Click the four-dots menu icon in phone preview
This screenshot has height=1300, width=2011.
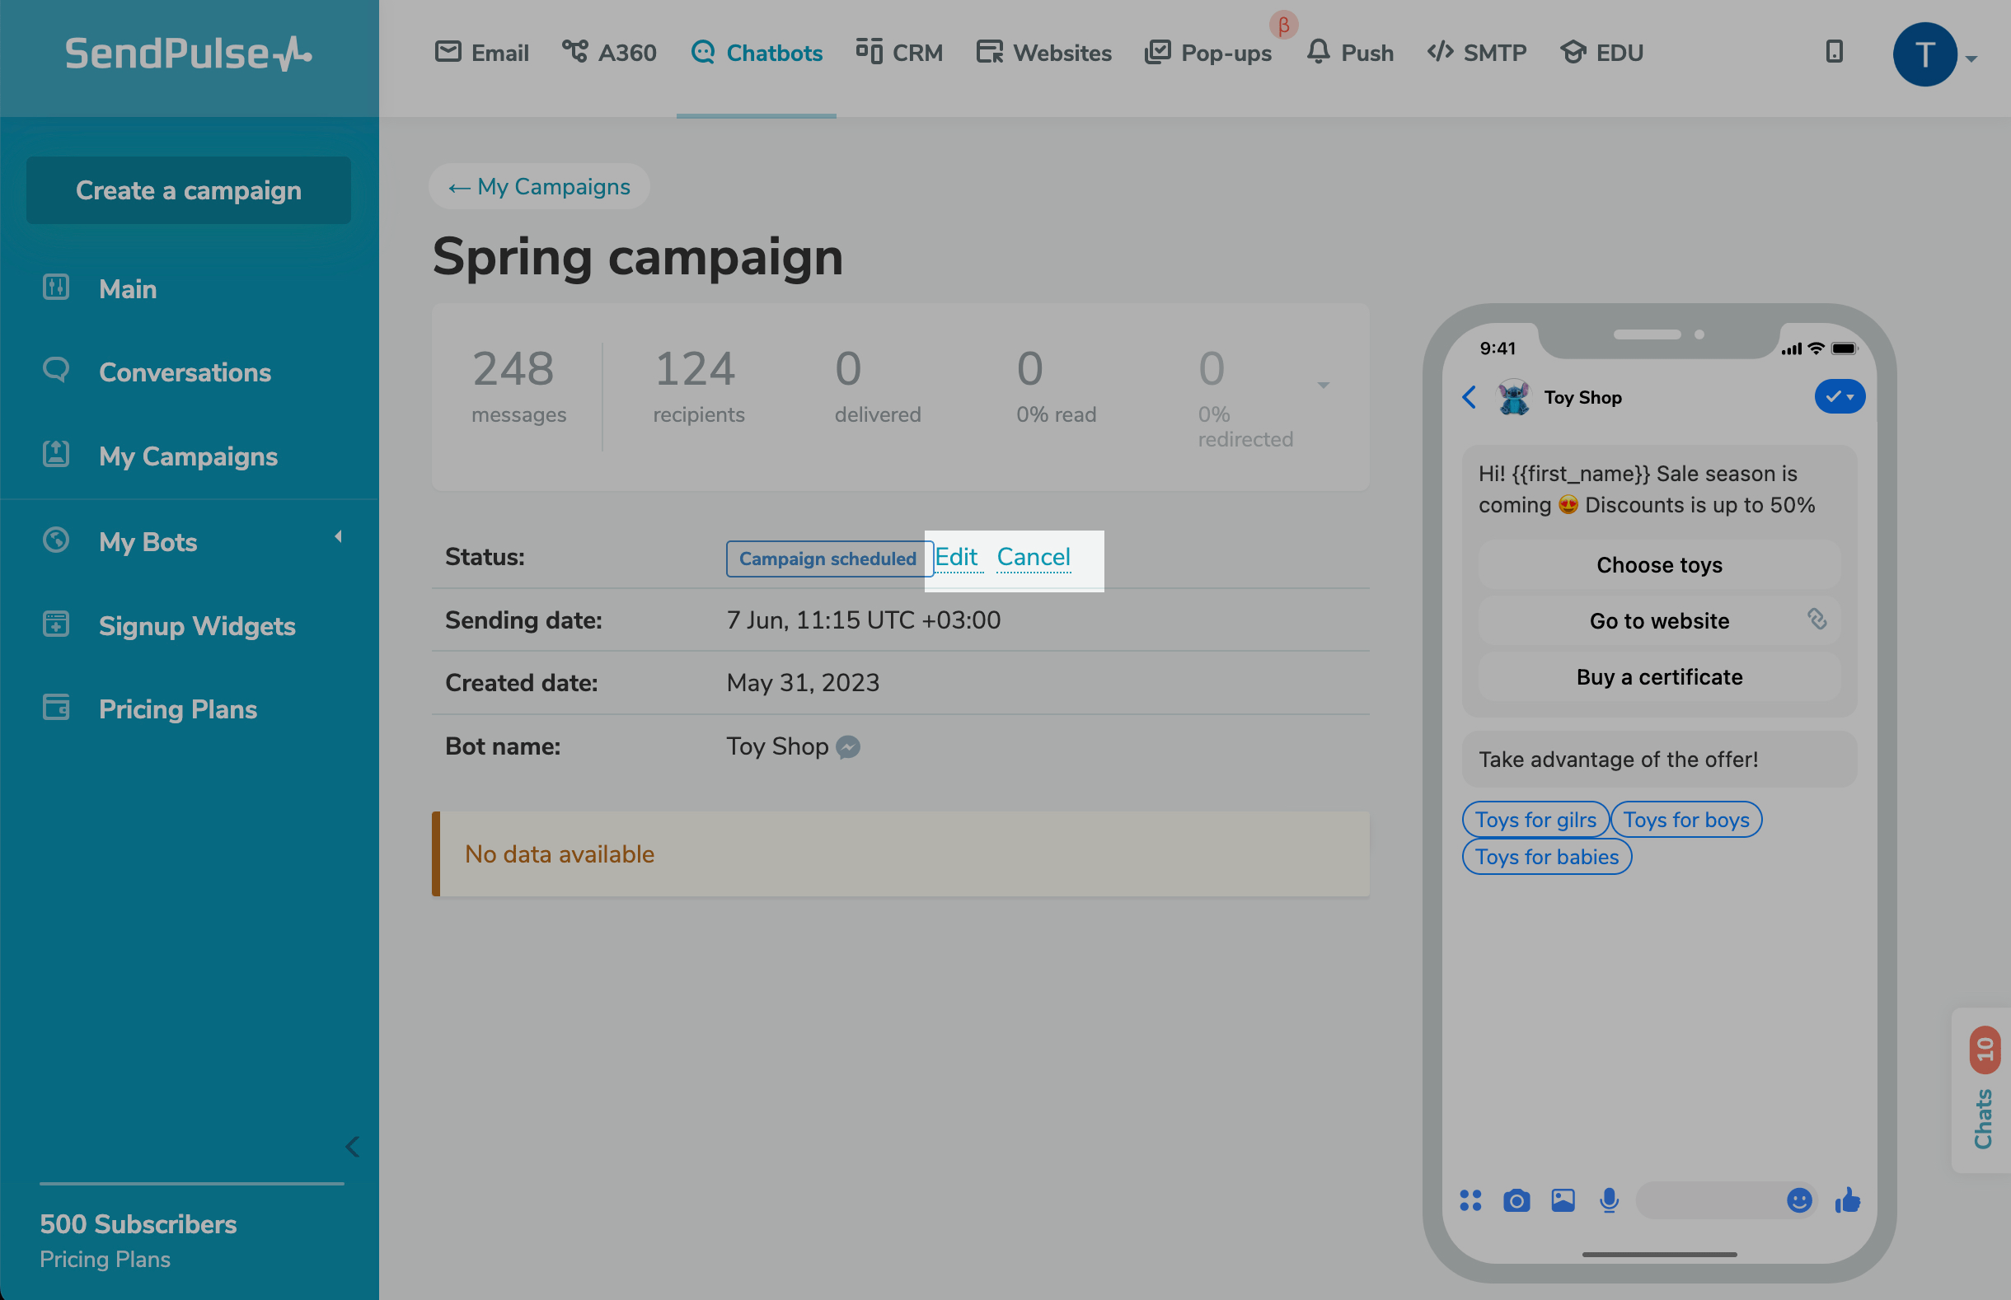click(1470, 1200)
